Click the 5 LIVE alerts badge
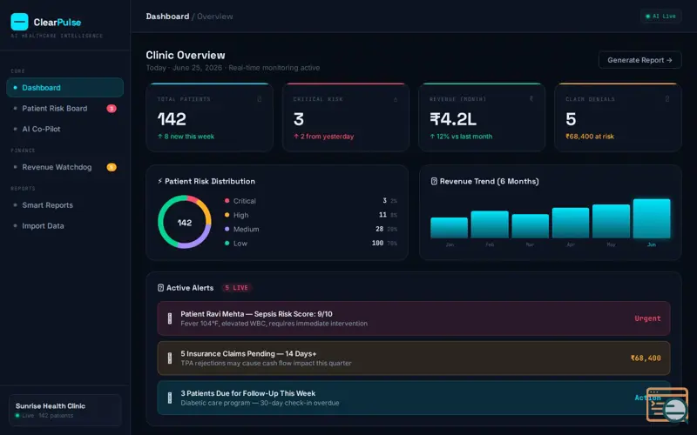 pos(236,288)
